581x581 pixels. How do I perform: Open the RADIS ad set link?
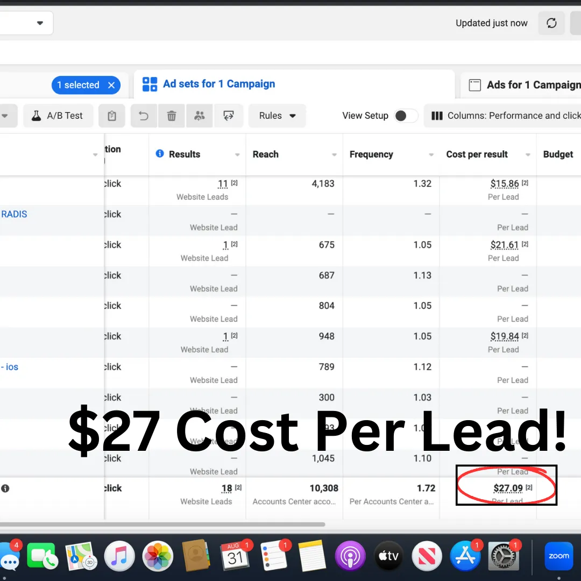tap(14, 214)
